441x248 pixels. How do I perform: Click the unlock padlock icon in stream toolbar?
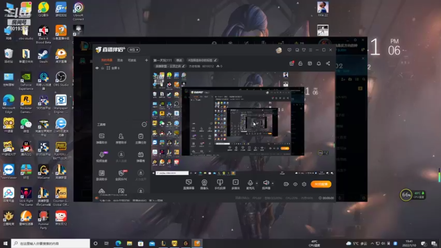pos(300,63)
